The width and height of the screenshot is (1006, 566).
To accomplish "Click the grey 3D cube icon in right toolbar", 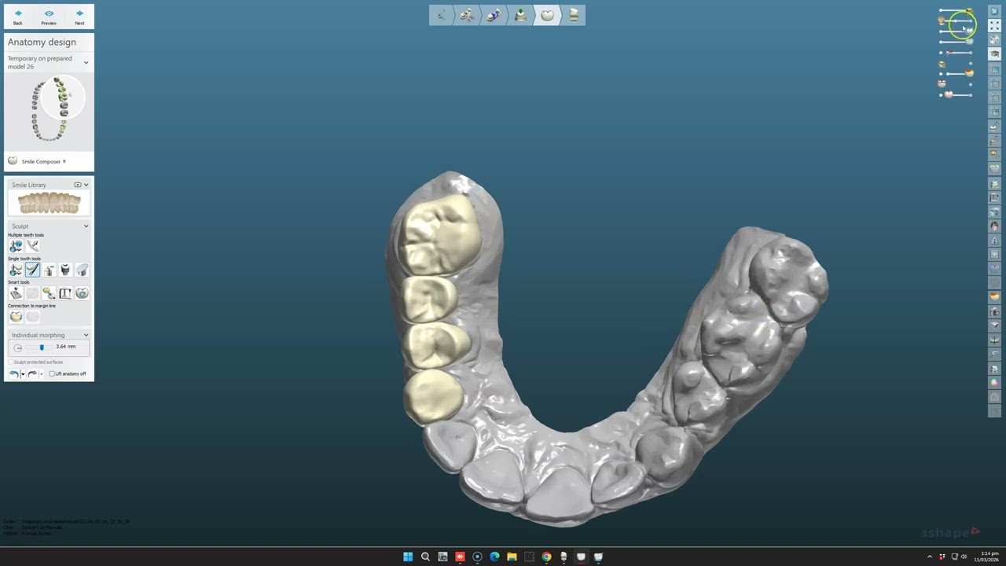I will coord(994,325).
